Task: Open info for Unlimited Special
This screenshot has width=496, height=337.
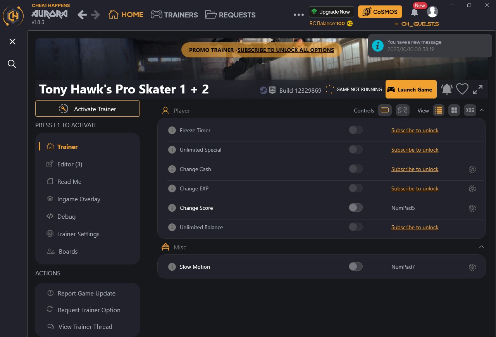Action: point(172,150)
